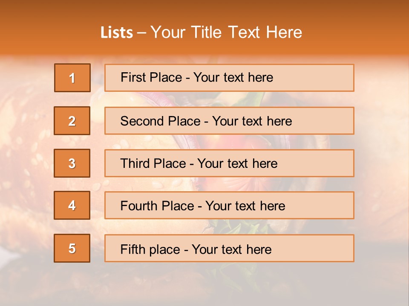The image size is (409, 306).
Task: Click 'Your text here' in Second Place bar
Action: pos(252,121)
